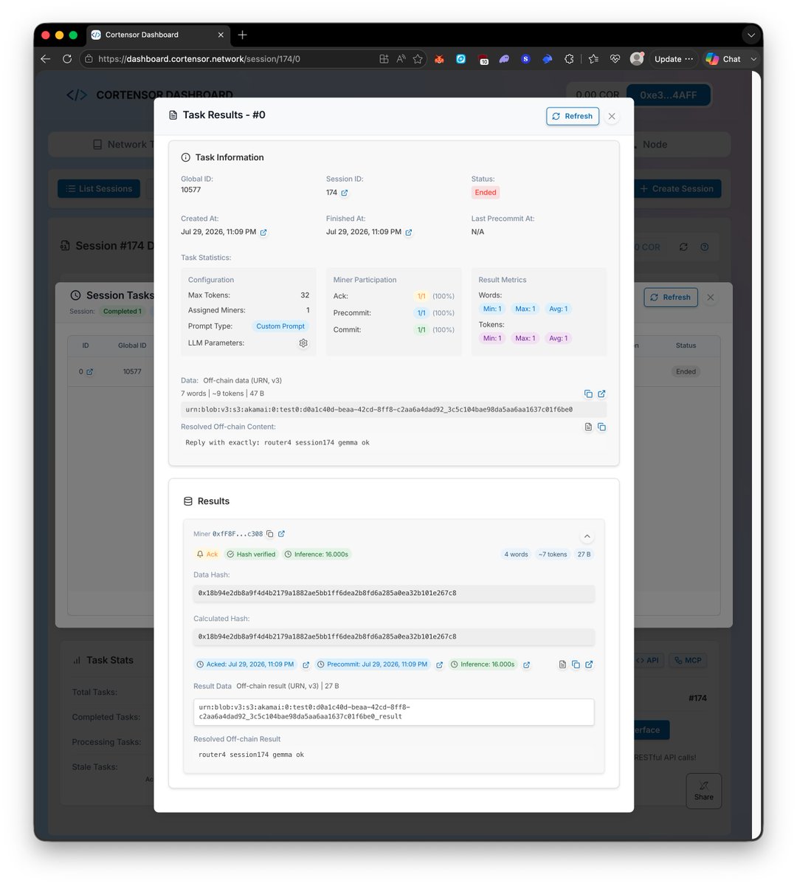Select the Cortensor Dashboard browser tab
This screenshot has width=797, height=886.
[159, 35]
